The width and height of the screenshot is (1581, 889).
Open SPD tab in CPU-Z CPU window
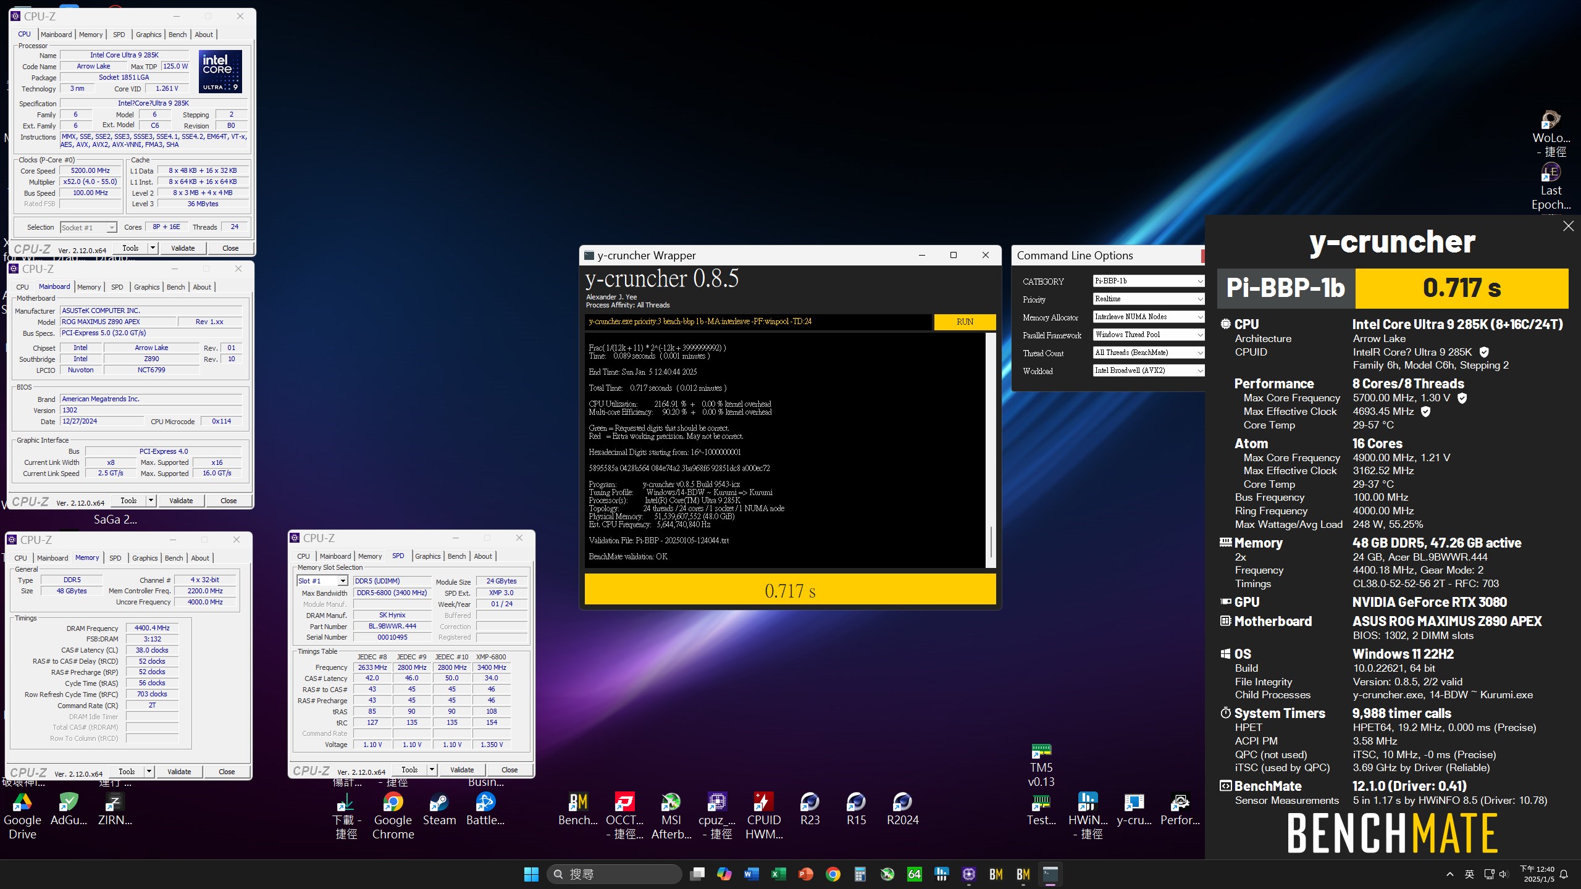point(119,35)
